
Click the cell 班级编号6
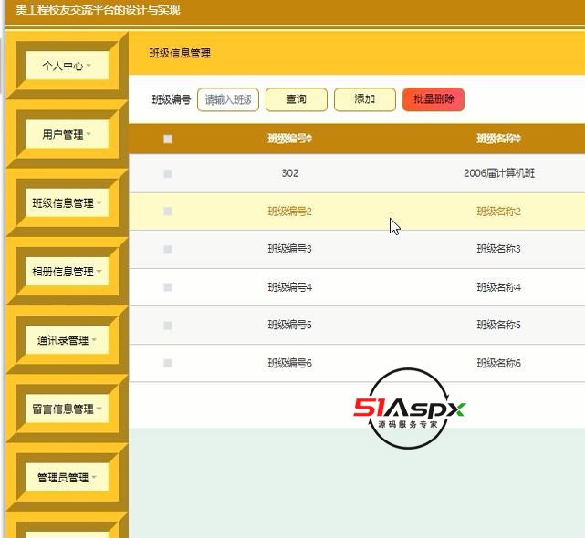coord(290,363)
